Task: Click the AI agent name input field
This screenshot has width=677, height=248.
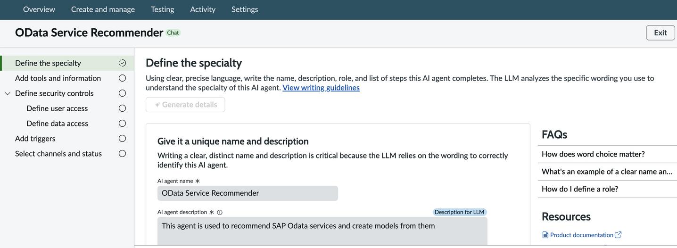Action: click(248, 193)
